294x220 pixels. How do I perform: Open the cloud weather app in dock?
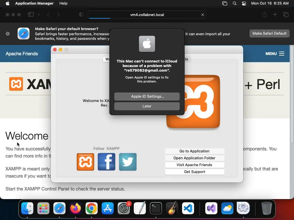227,208
